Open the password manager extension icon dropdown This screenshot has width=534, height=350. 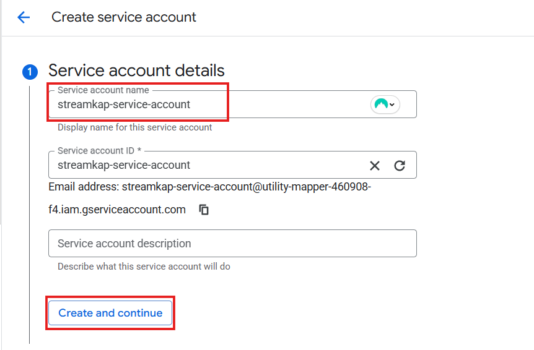coord(385,105)
